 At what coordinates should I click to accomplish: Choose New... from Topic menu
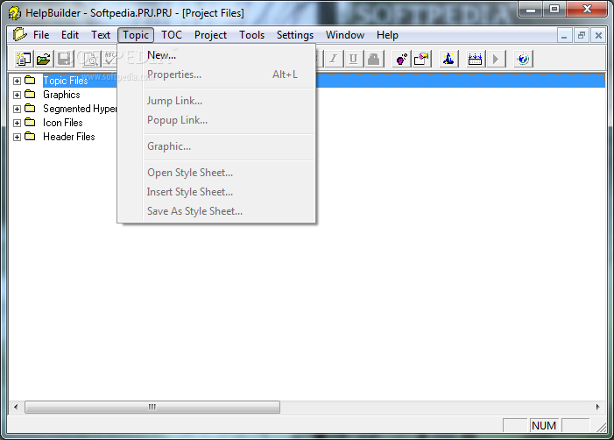tap(229, 55)
